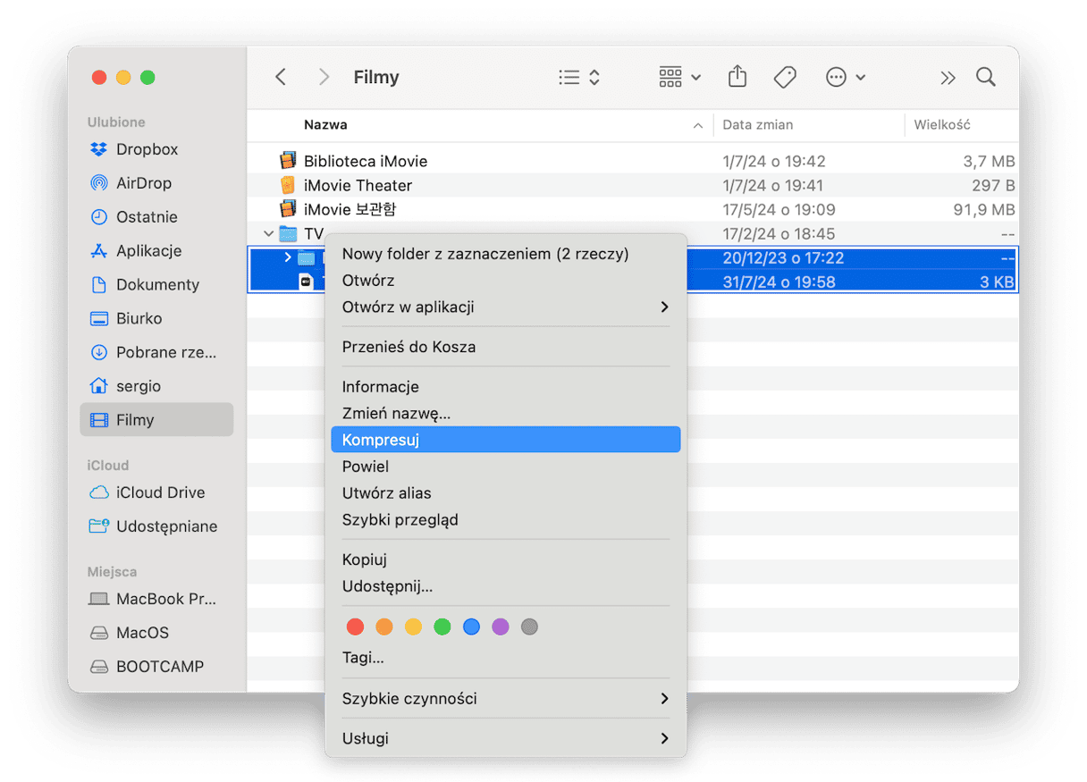The image size is (1087, 782).
Task: Apply the red tag color
Action: [355, 627]
